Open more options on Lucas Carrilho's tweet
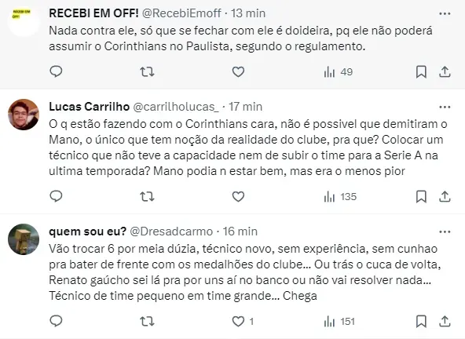The image size is (465, 339). [445, 107]
